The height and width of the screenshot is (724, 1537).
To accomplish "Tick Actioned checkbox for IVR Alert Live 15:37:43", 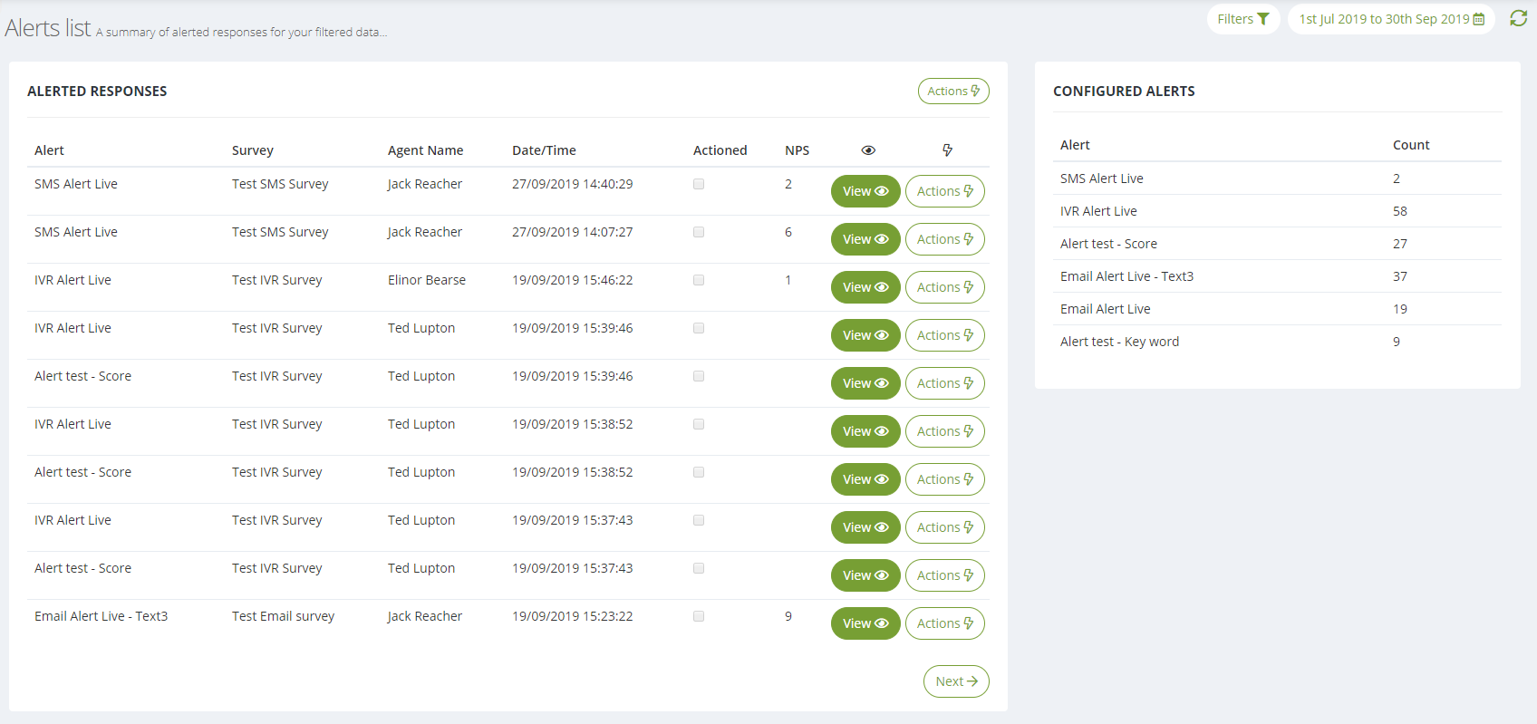I will [699, 520].
